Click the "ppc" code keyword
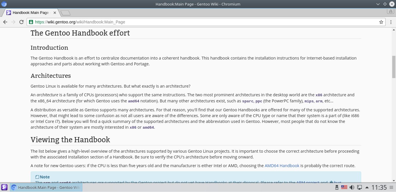The image size is (396, 192). point(259,101)
